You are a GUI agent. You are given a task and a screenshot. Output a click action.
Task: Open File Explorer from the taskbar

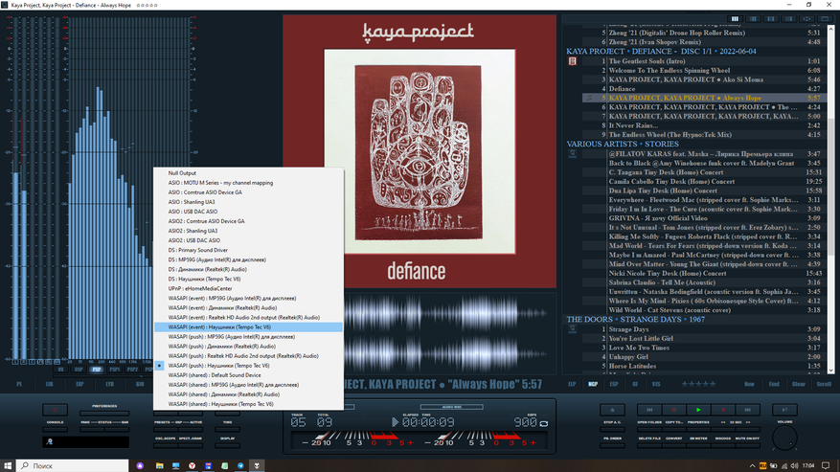click(160, 465)
